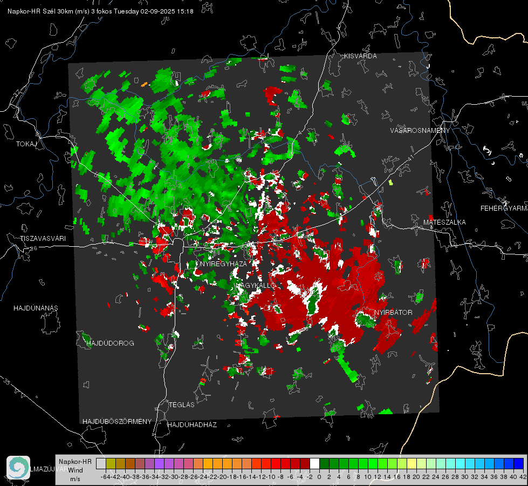Screen dimensions: 528x486
Task: Select the NYÍREGYHÁZA city label
Action: pyautogui.click(x=223, y=264)
